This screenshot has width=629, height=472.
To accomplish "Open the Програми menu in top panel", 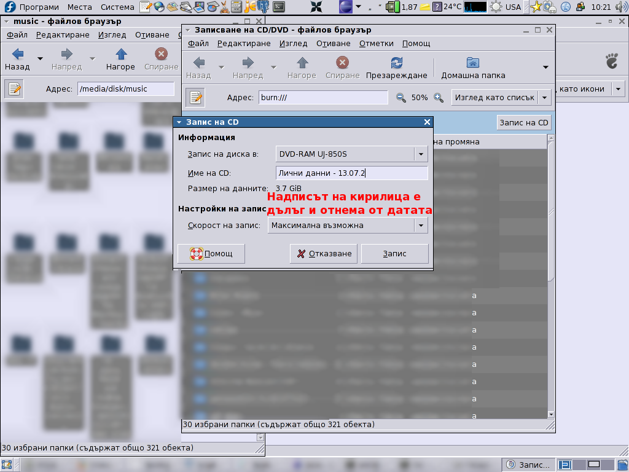I will click(39, 7).
